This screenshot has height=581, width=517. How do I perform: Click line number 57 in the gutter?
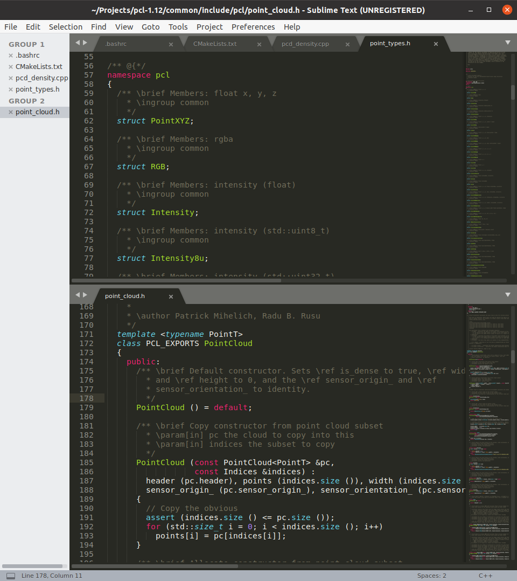pyautogui.click(x=88, y=75)
